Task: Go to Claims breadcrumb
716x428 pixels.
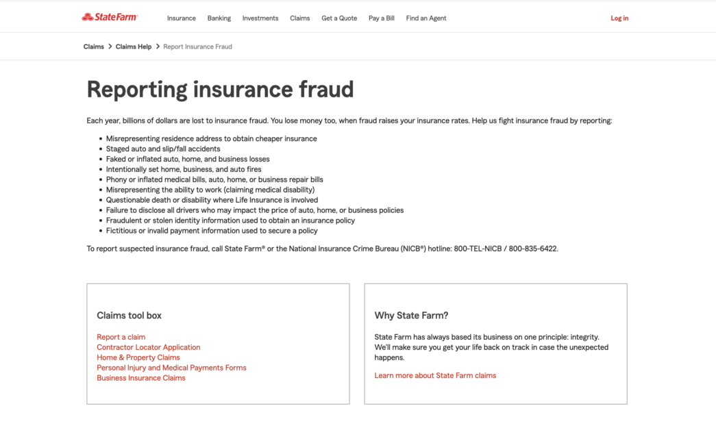Action: click(94, 47)
